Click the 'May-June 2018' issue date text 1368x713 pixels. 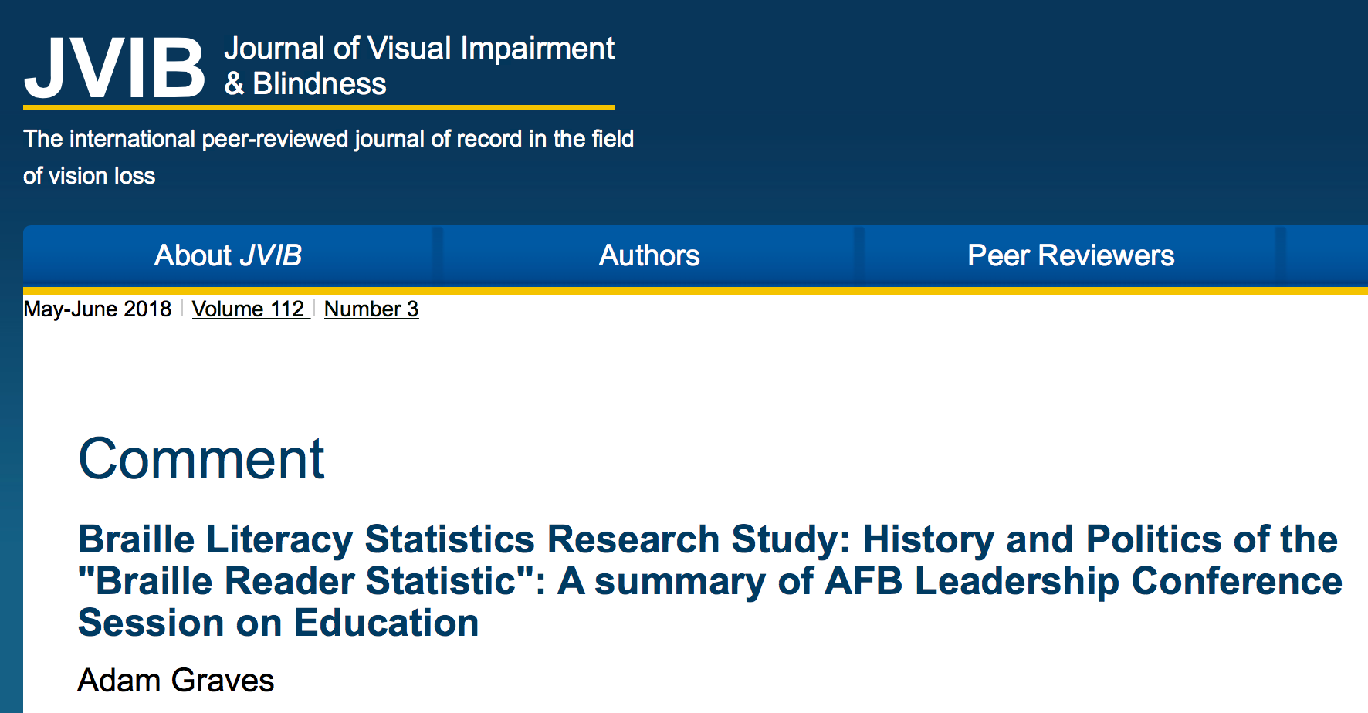click(97, 309)
